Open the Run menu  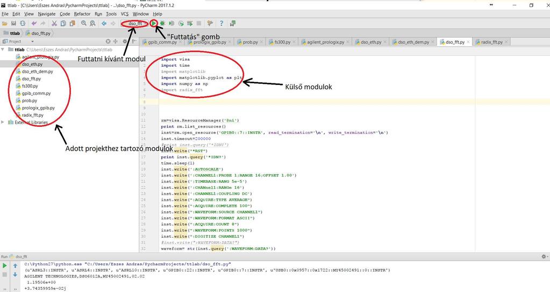pos(98,14)
